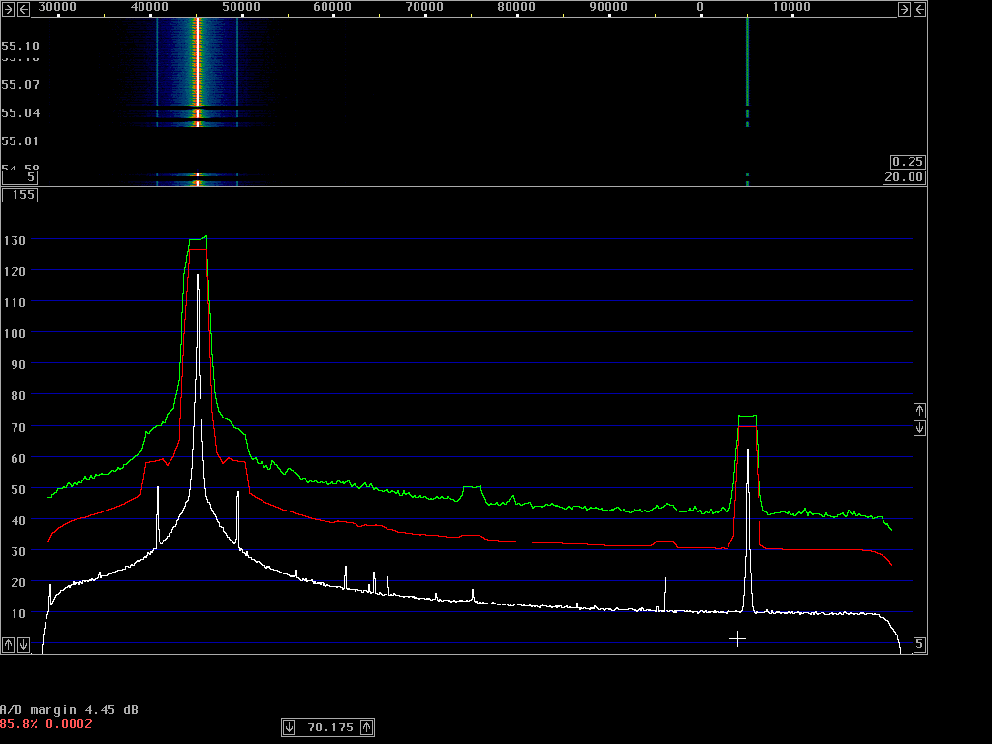Click the up arrow on the spectrum's right edge
The width and height of the screenshot is (992, 744).
[920, 411]
